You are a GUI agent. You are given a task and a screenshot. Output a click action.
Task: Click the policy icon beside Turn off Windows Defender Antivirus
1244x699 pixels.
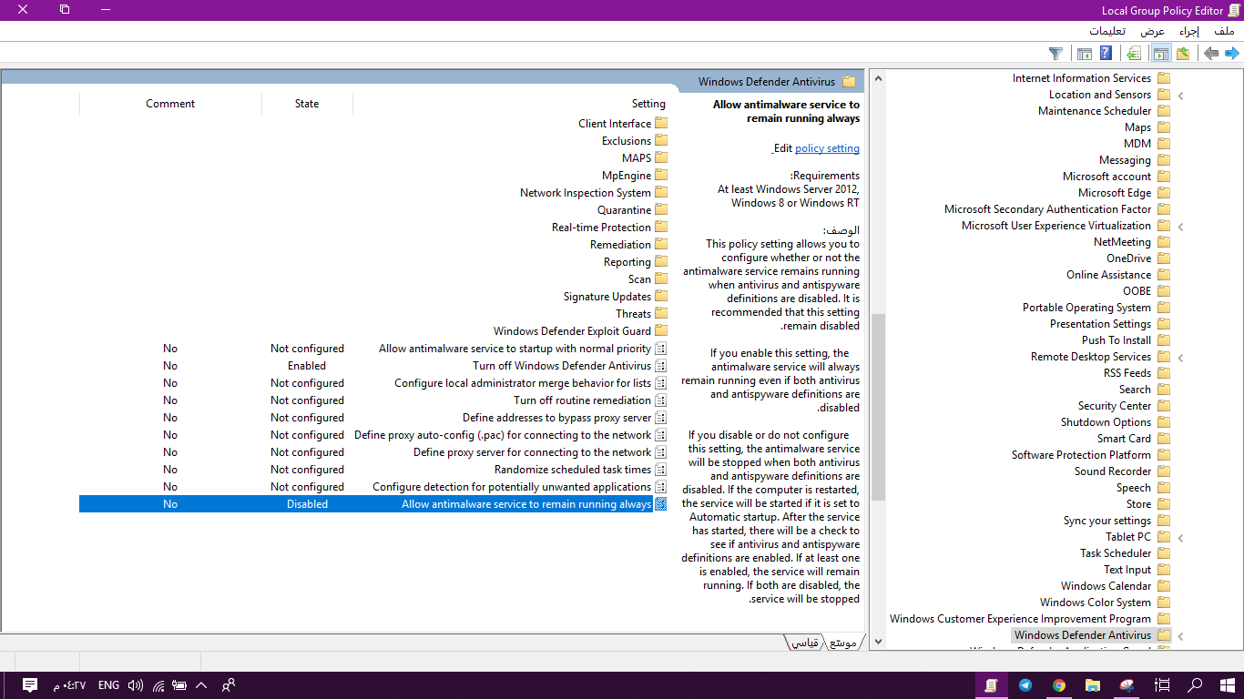[661, 366]
